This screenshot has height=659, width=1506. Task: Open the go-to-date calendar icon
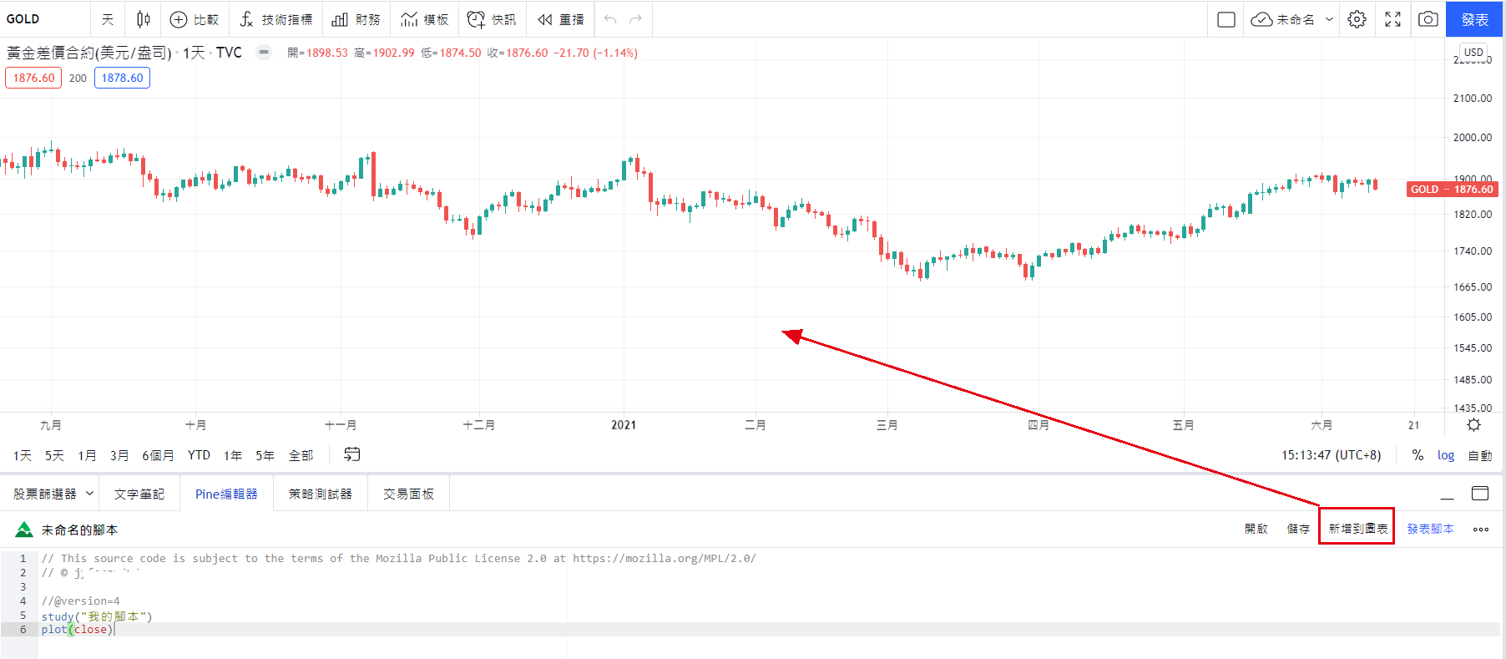point(352,454)
